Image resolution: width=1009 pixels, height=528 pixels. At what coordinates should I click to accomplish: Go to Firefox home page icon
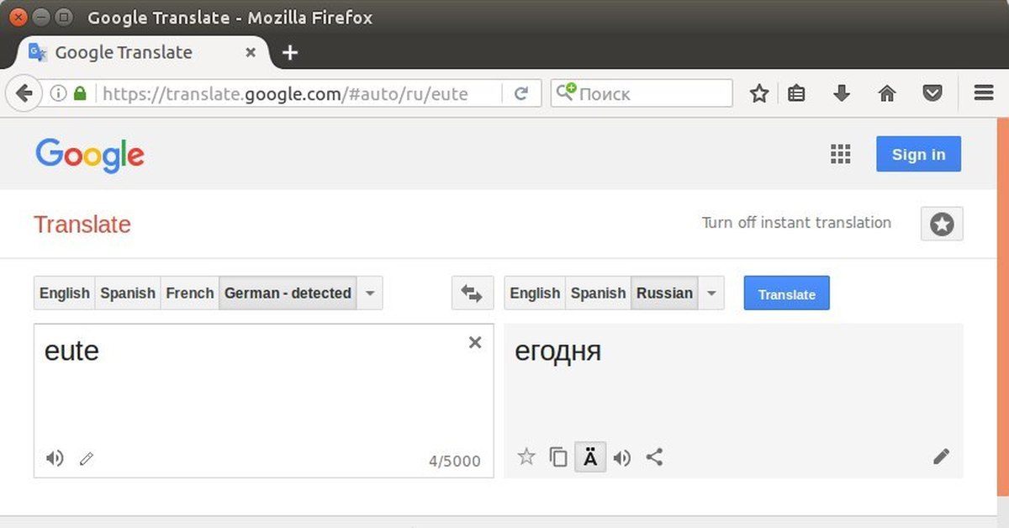[x=887, y=93]
